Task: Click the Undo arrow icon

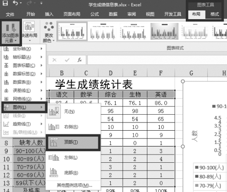Action: [16, 3]
